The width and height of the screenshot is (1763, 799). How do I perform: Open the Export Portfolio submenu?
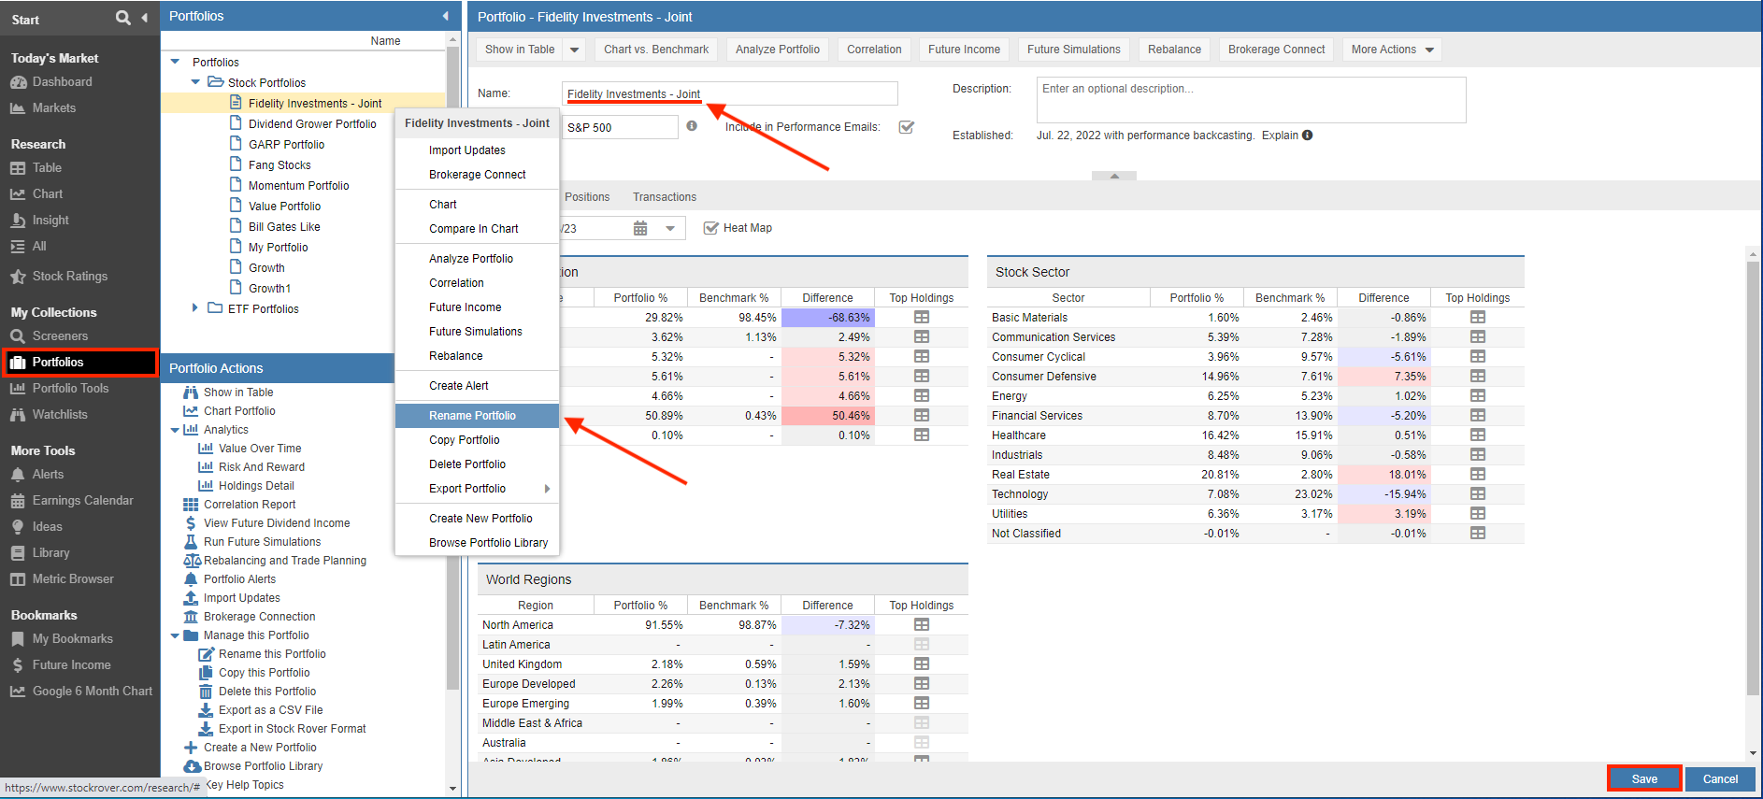pyautogui.click(x=477, y=489)
